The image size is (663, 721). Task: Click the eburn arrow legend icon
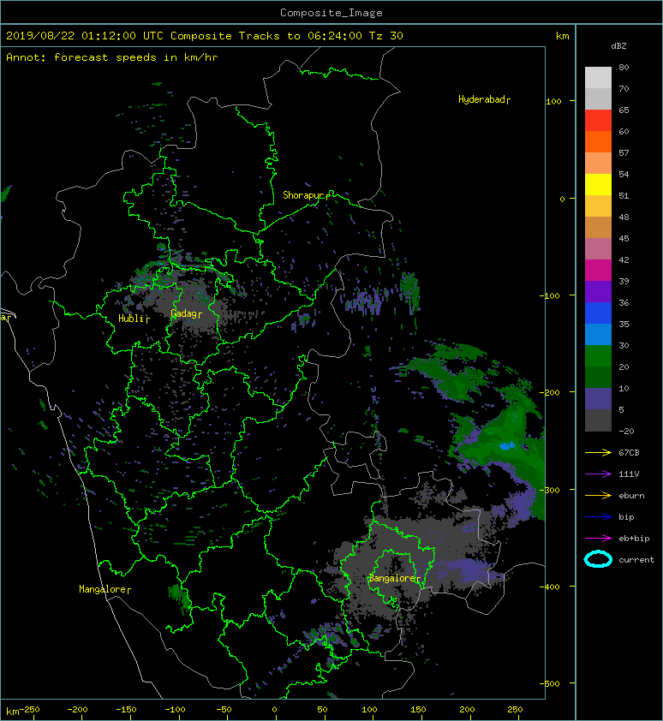tap(598, 496)
